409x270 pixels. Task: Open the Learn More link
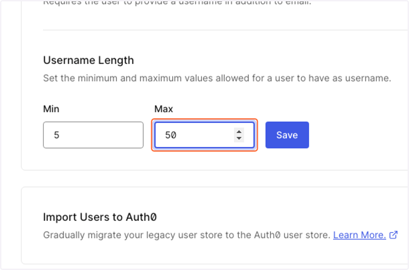[x=360, y=235]
